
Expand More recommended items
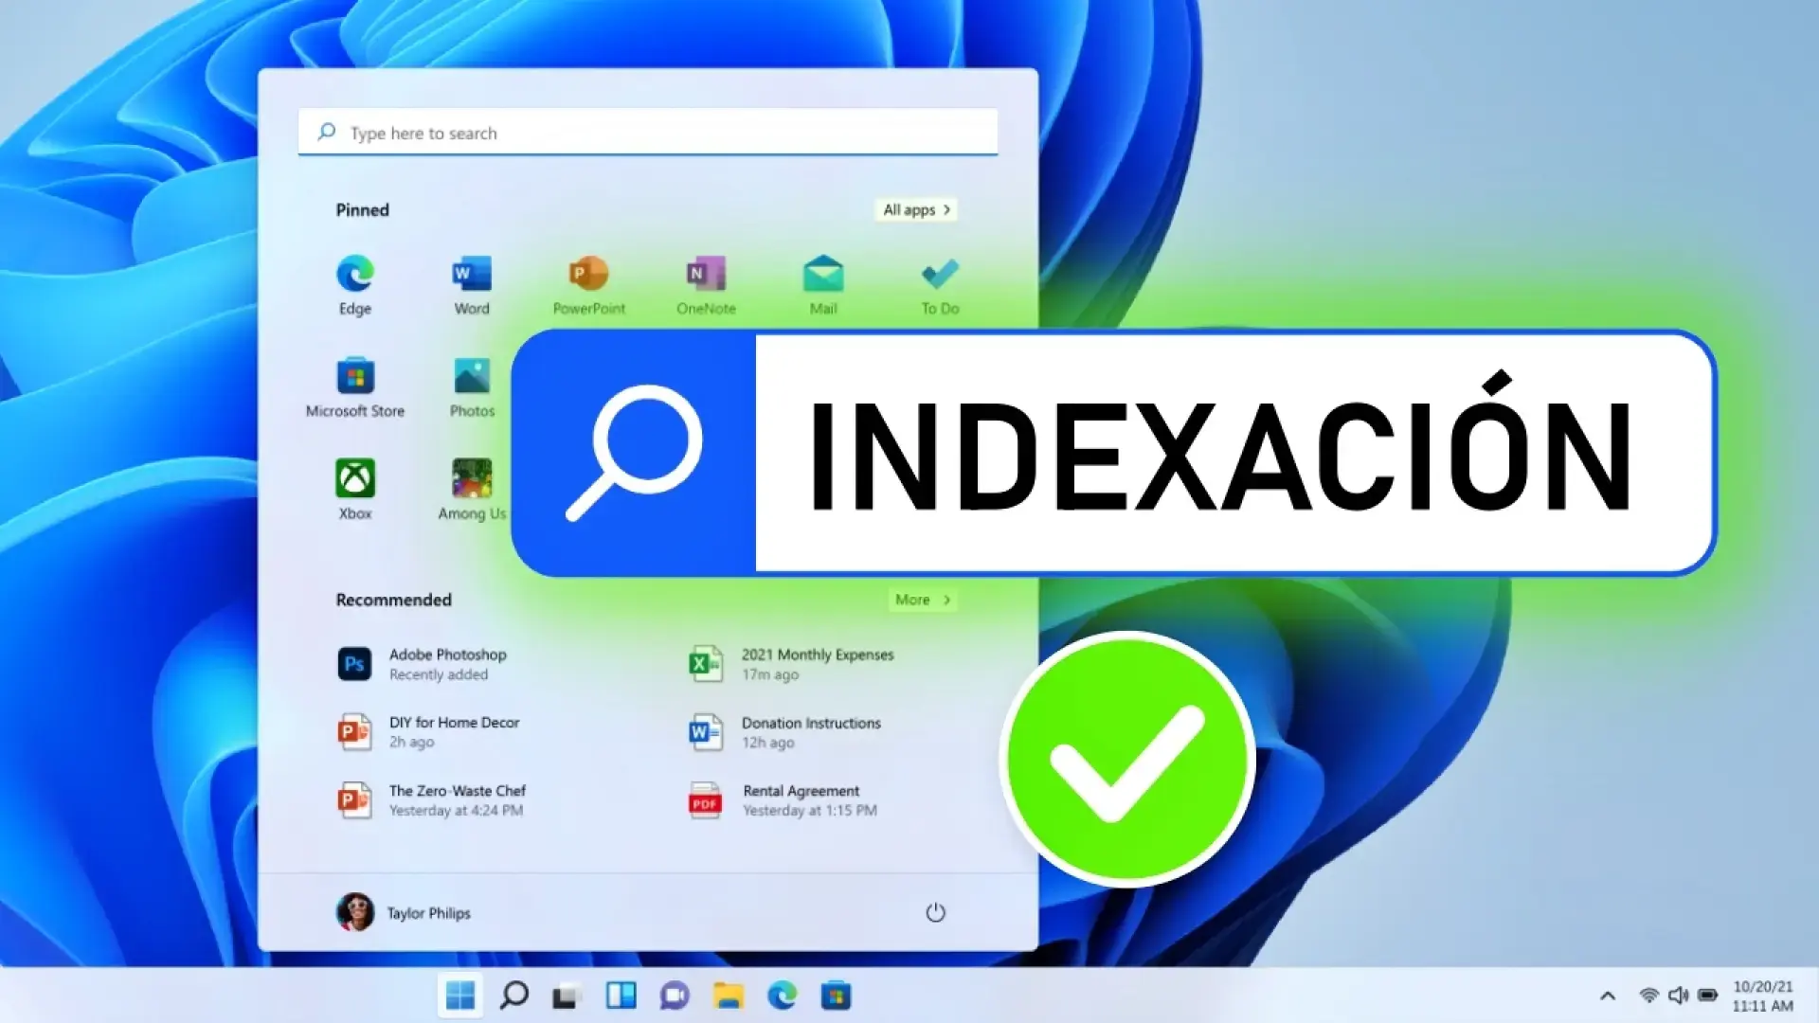click(x=921, y=599)
